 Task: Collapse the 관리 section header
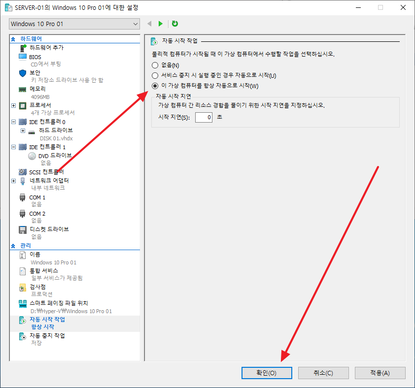coord(13,246)
